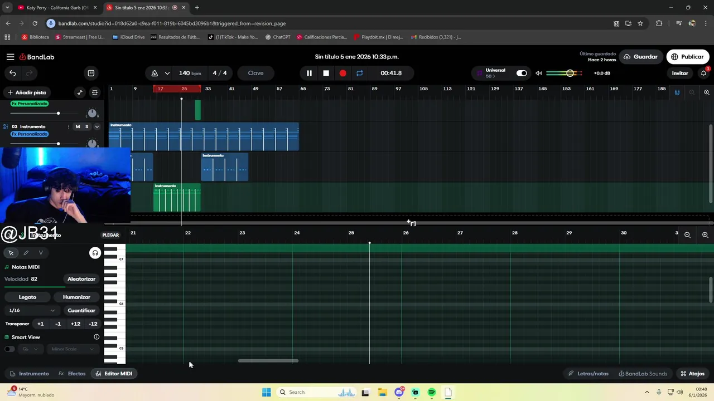Mute the master volume speaker
The image size is (714, 401).
[539, 73]
